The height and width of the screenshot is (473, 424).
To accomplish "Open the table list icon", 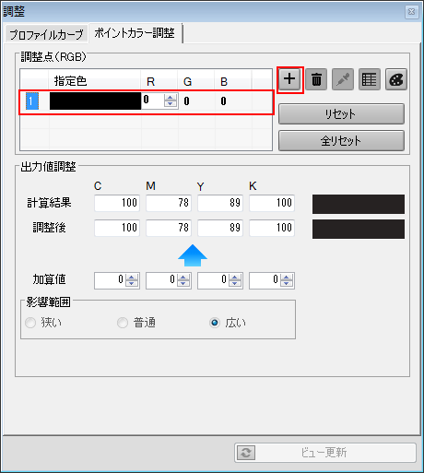I will [x=370, y=79].
